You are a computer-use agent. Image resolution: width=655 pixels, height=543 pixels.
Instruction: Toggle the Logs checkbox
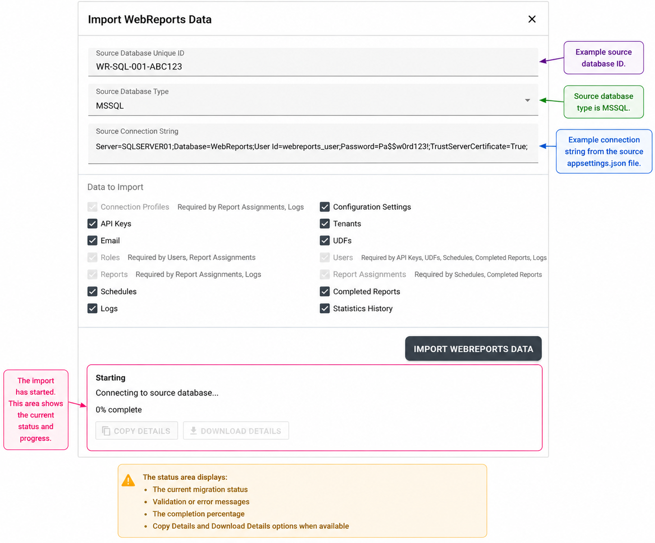(x=92, y=309)
